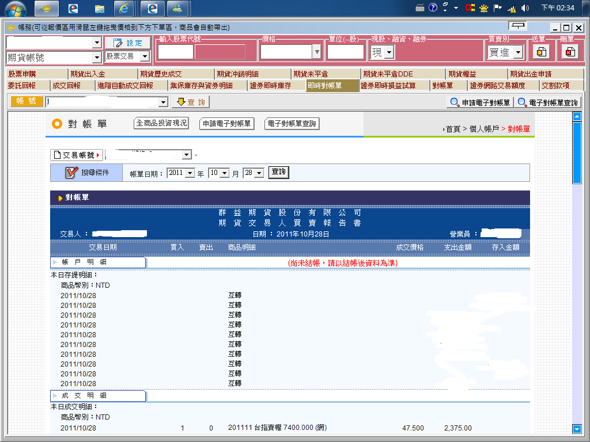The width and height of the screenshot is (590, 442).
Task: Click the down-arrow 查詢 query button
Action: click(190, 102)
